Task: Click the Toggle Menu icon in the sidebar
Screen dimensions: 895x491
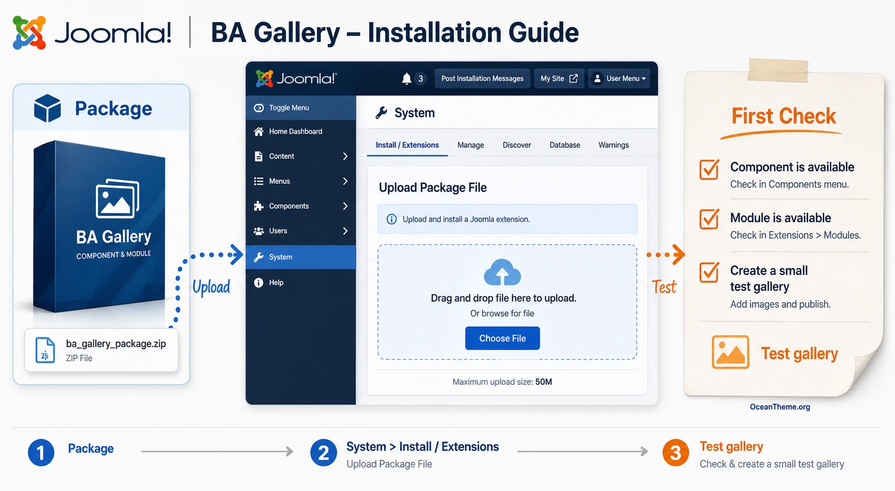Action: tap(259, 108)
